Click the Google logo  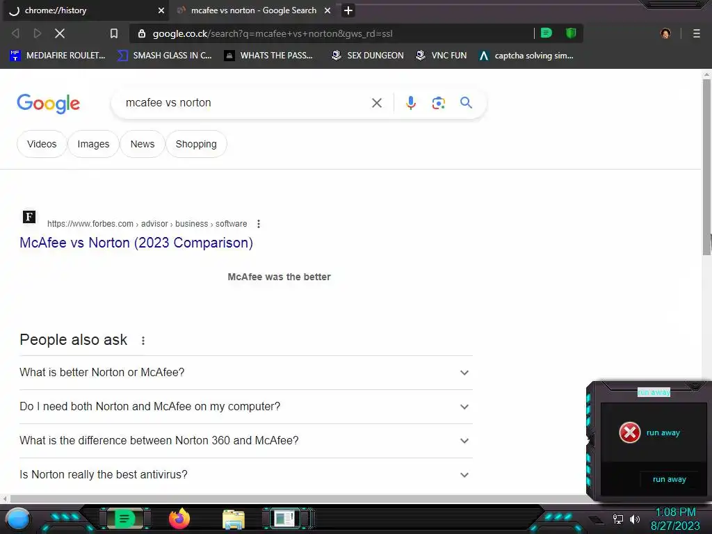(x=49, y=104)
